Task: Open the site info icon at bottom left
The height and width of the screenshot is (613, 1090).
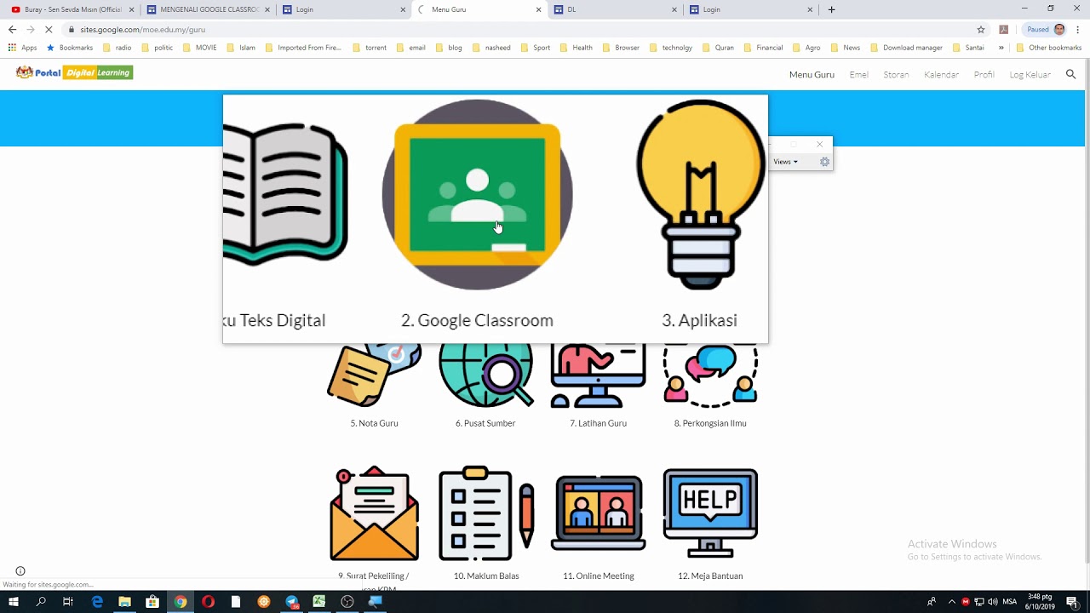Action: coord(20,571)
